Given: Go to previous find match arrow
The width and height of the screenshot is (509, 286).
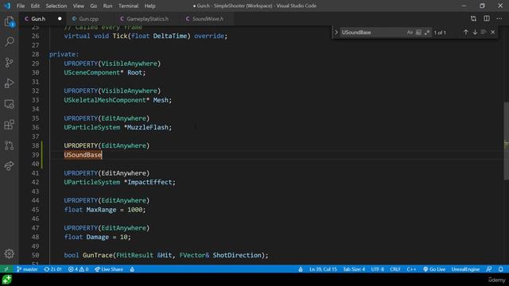Looking at the screenshot, I should pos(466,33).
